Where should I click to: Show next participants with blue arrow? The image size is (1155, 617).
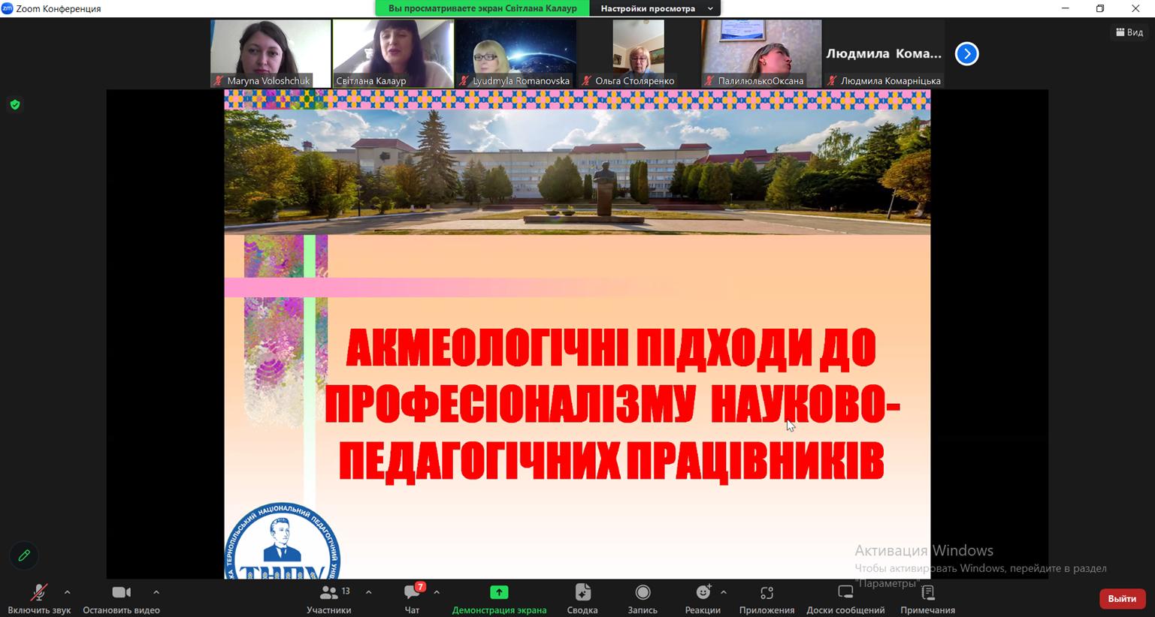tap(966, 54)
